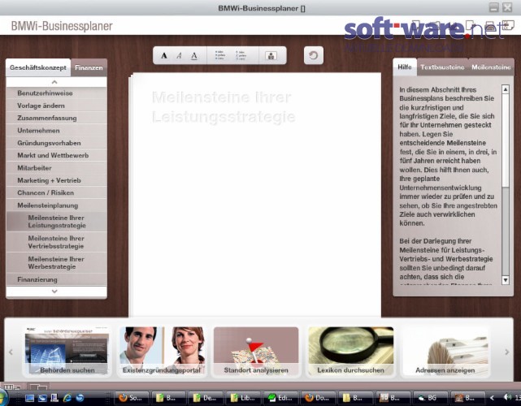Click the 'De...' taskbar button

coord(206,398)
